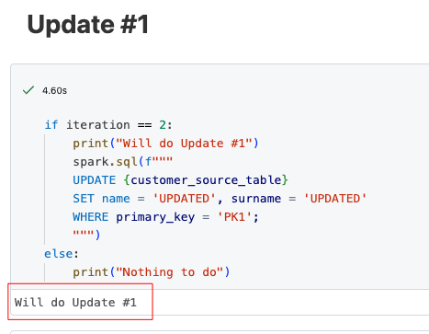Click the first 'UPDATED' string literal
The width and height of the screenshot is (429, 334).
click(184, 199)
